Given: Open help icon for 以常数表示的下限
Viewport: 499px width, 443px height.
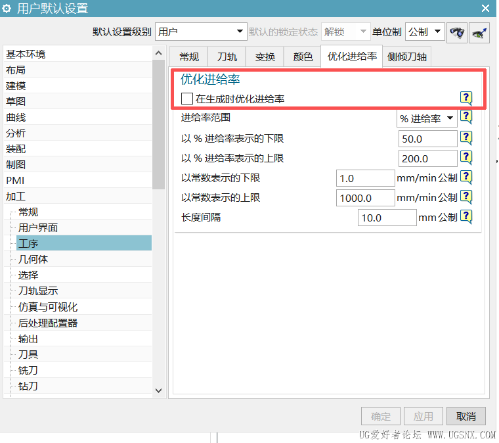Looking at the screenshot, I should point(466,177).
